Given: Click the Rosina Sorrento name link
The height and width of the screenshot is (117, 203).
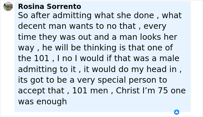Looking at the screenshot, I should point(49,6).
